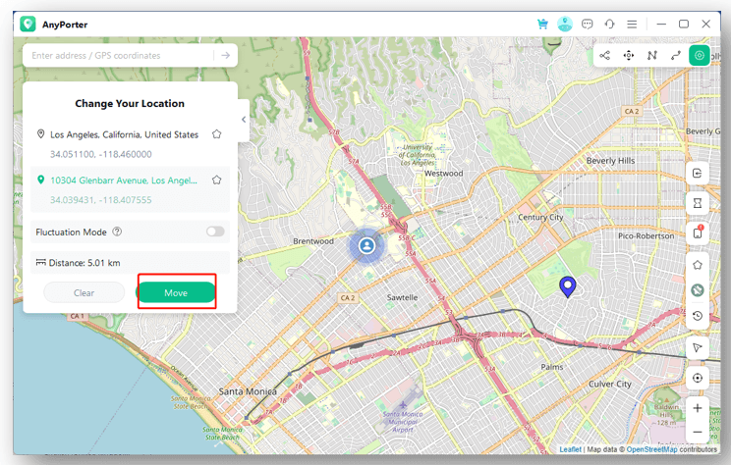Zoom out the map with minus button
Screen dimensions: 731x465
click(698, 432)
